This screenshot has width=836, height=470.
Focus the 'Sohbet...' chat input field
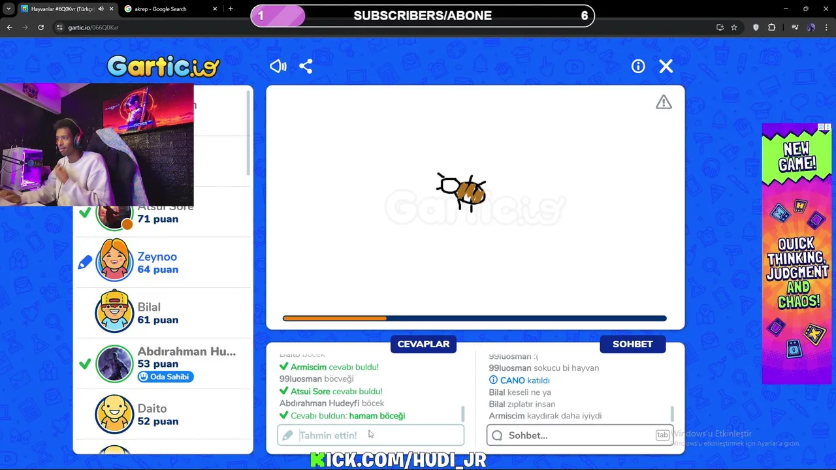pyautogui.click(x=579, y=435)
